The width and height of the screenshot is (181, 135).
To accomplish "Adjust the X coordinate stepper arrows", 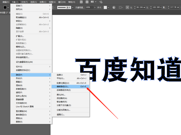I will pyautogui.click(x=135, y=7).
